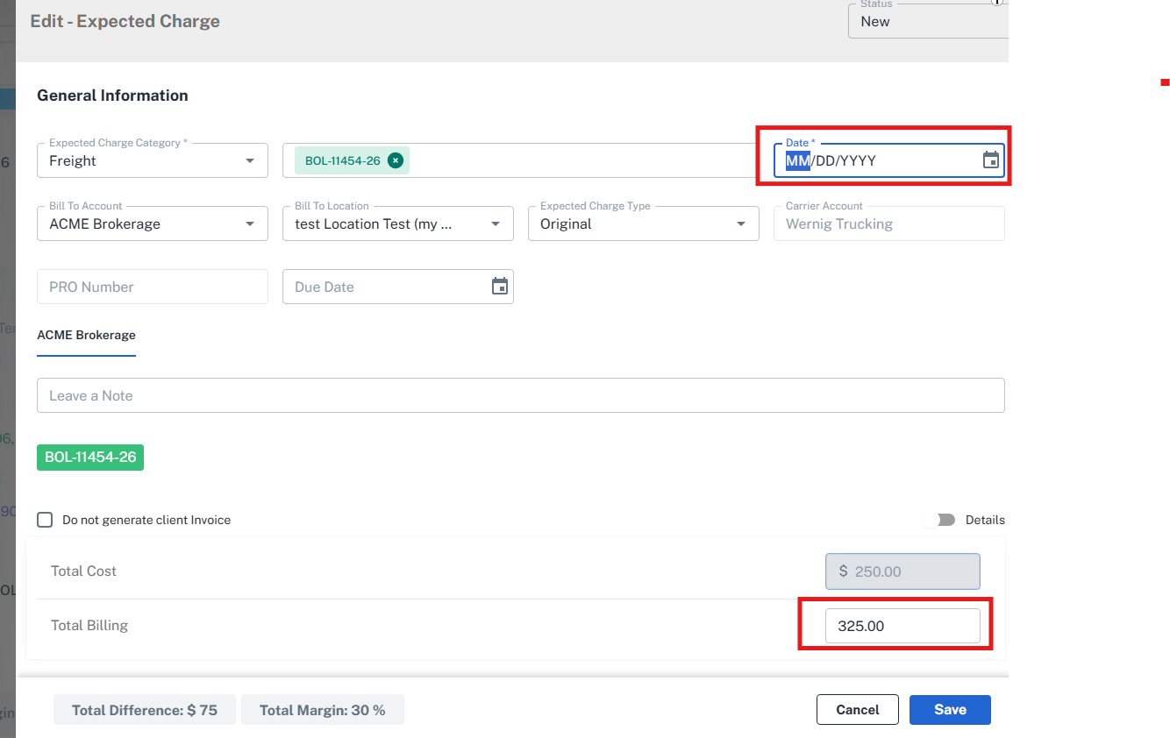Remove the BOL-11454-26 chip with x icon
Screen dimensions: 1170x738
point(396,160)
